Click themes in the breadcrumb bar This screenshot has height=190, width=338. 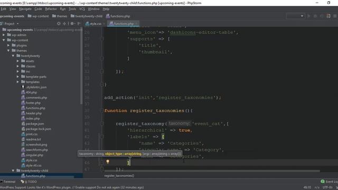click(60, 16)
